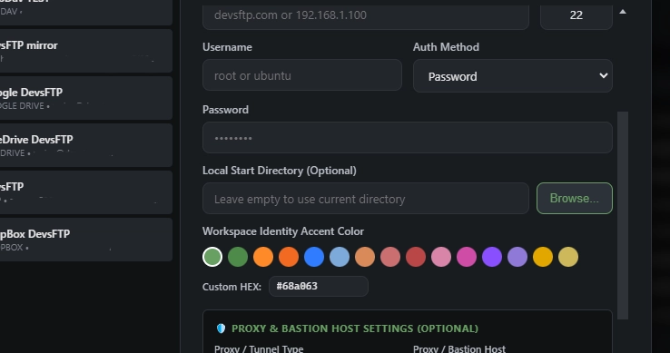Click the Local Start Directory (Optional) label
The image size is (670, 353).
point(280,171)
